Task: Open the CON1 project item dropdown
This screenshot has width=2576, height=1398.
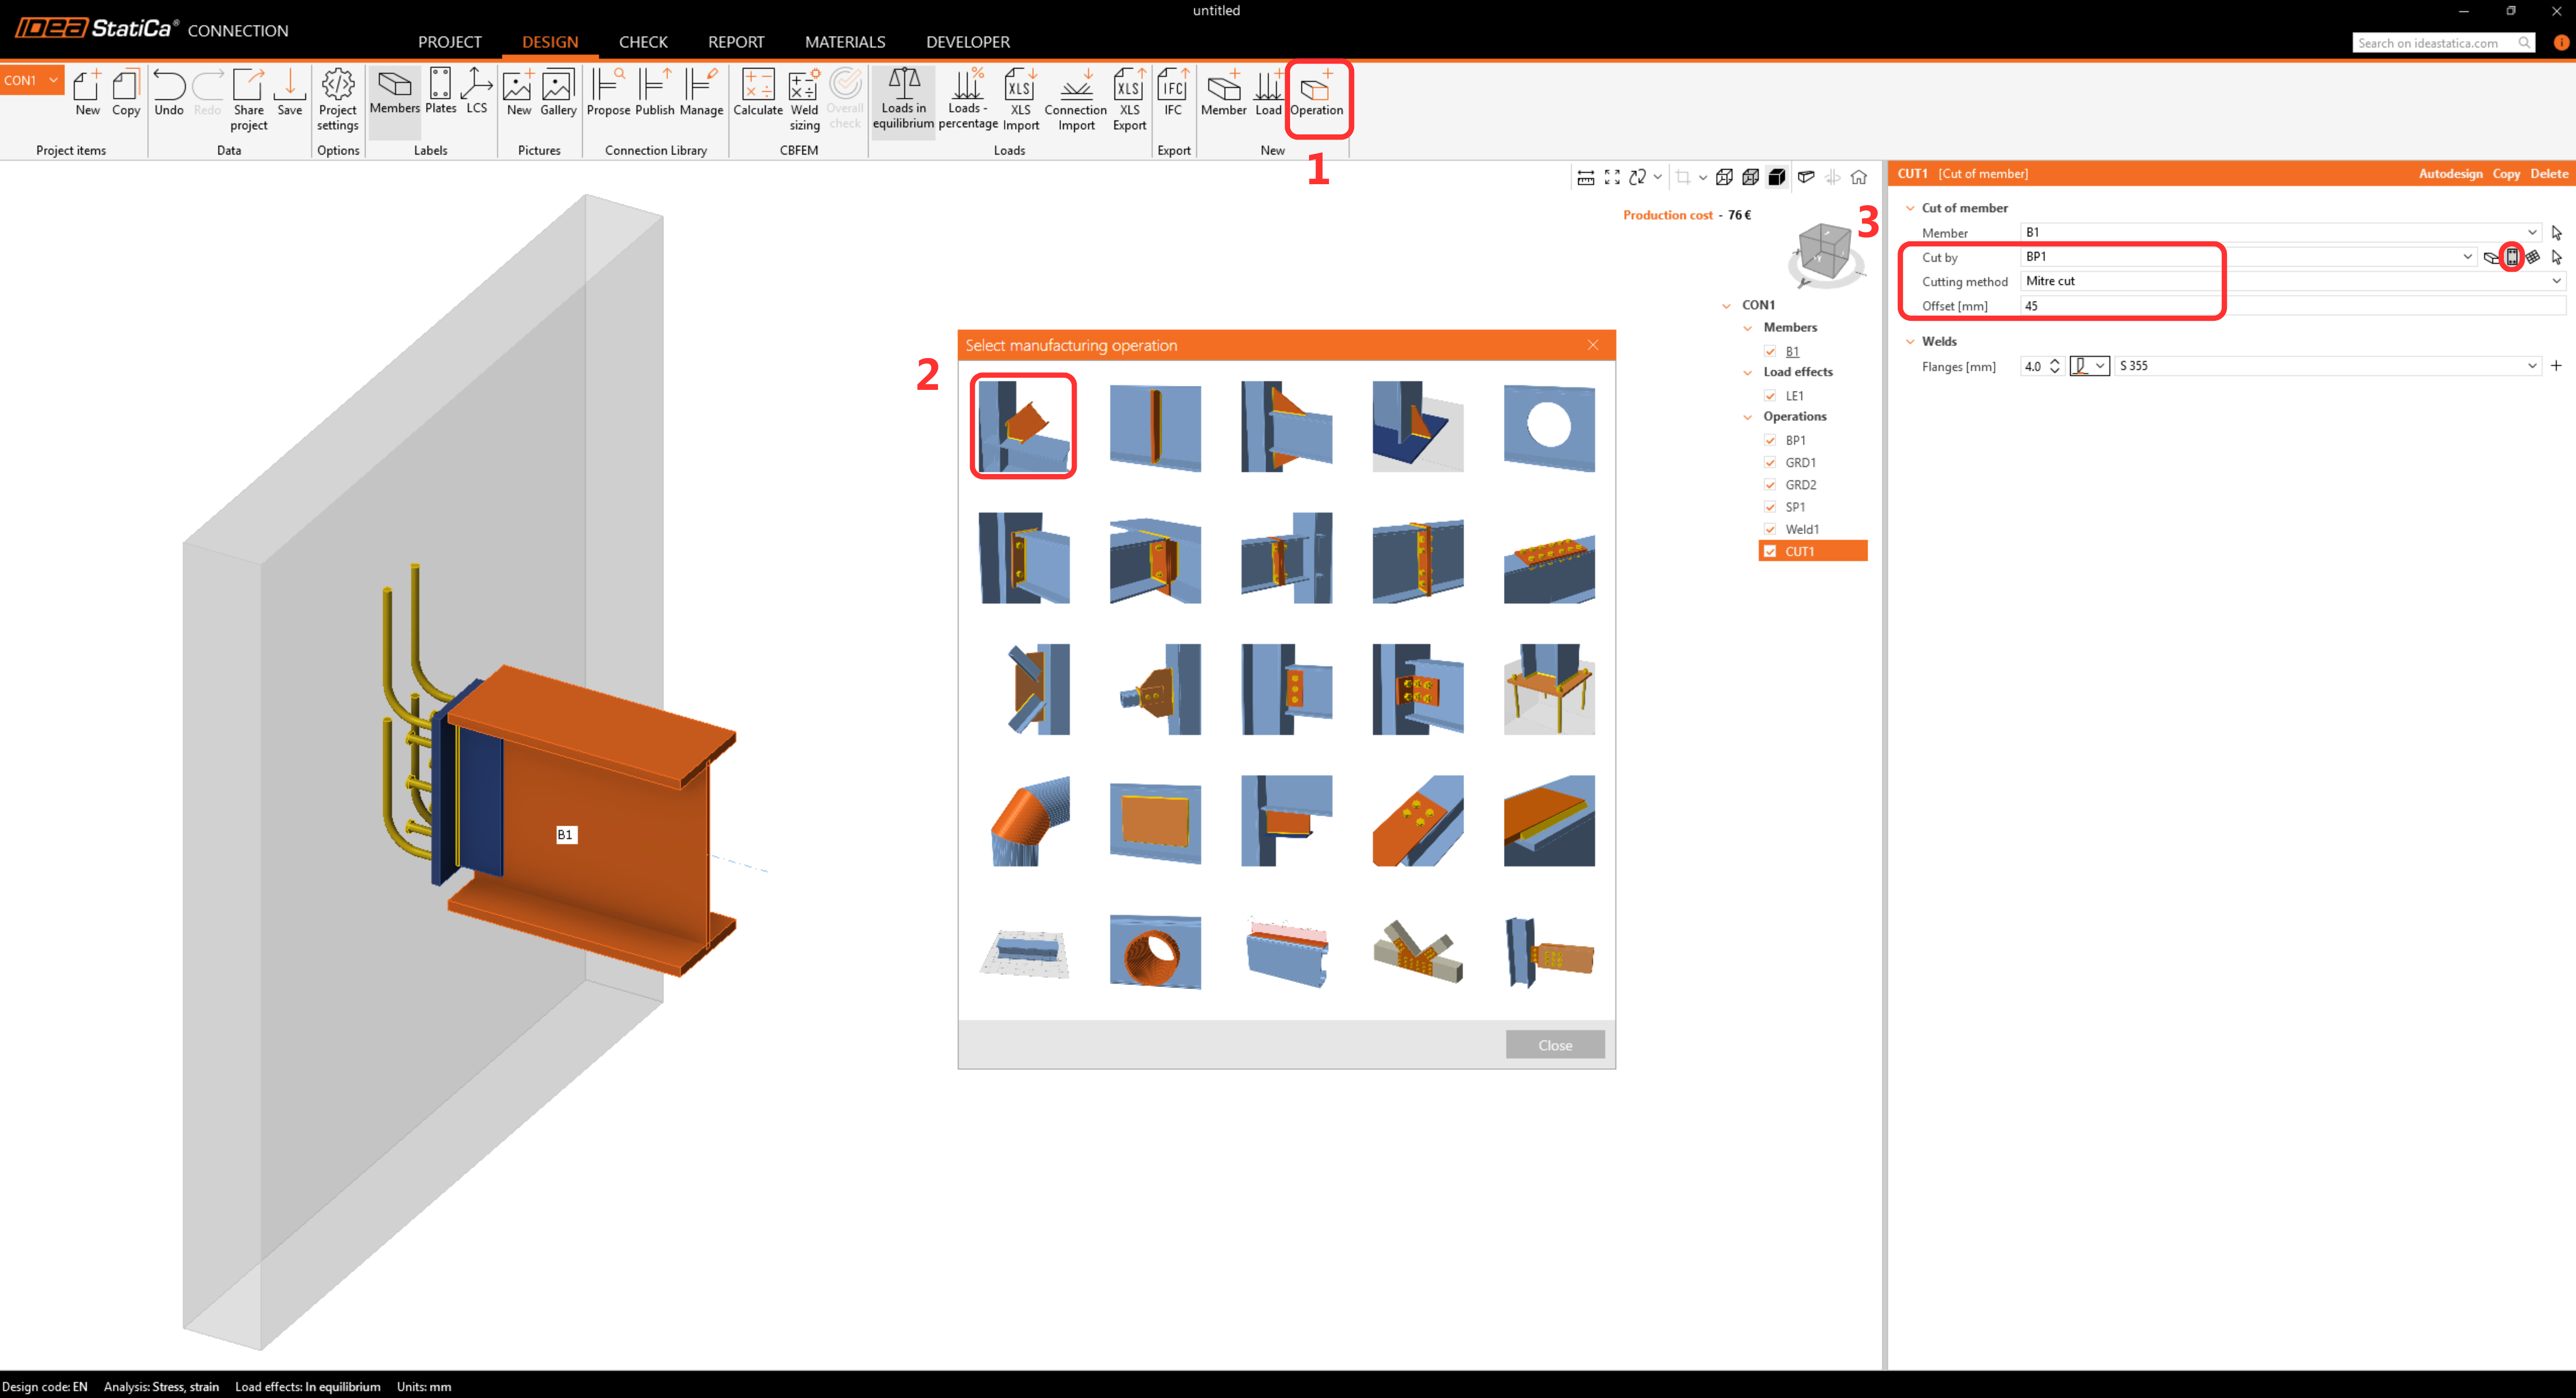Action: click(53, 80)
